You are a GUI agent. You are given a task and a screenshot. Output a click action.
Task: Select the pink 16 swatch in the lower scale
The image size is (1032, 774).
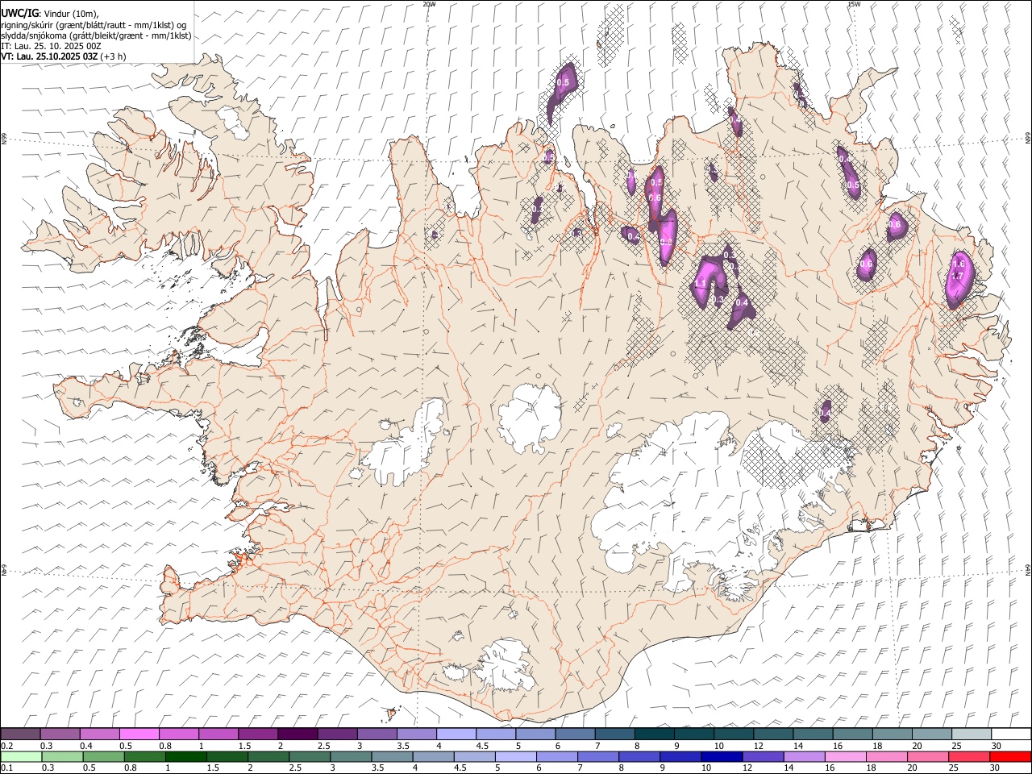click(x=846, y=757)
